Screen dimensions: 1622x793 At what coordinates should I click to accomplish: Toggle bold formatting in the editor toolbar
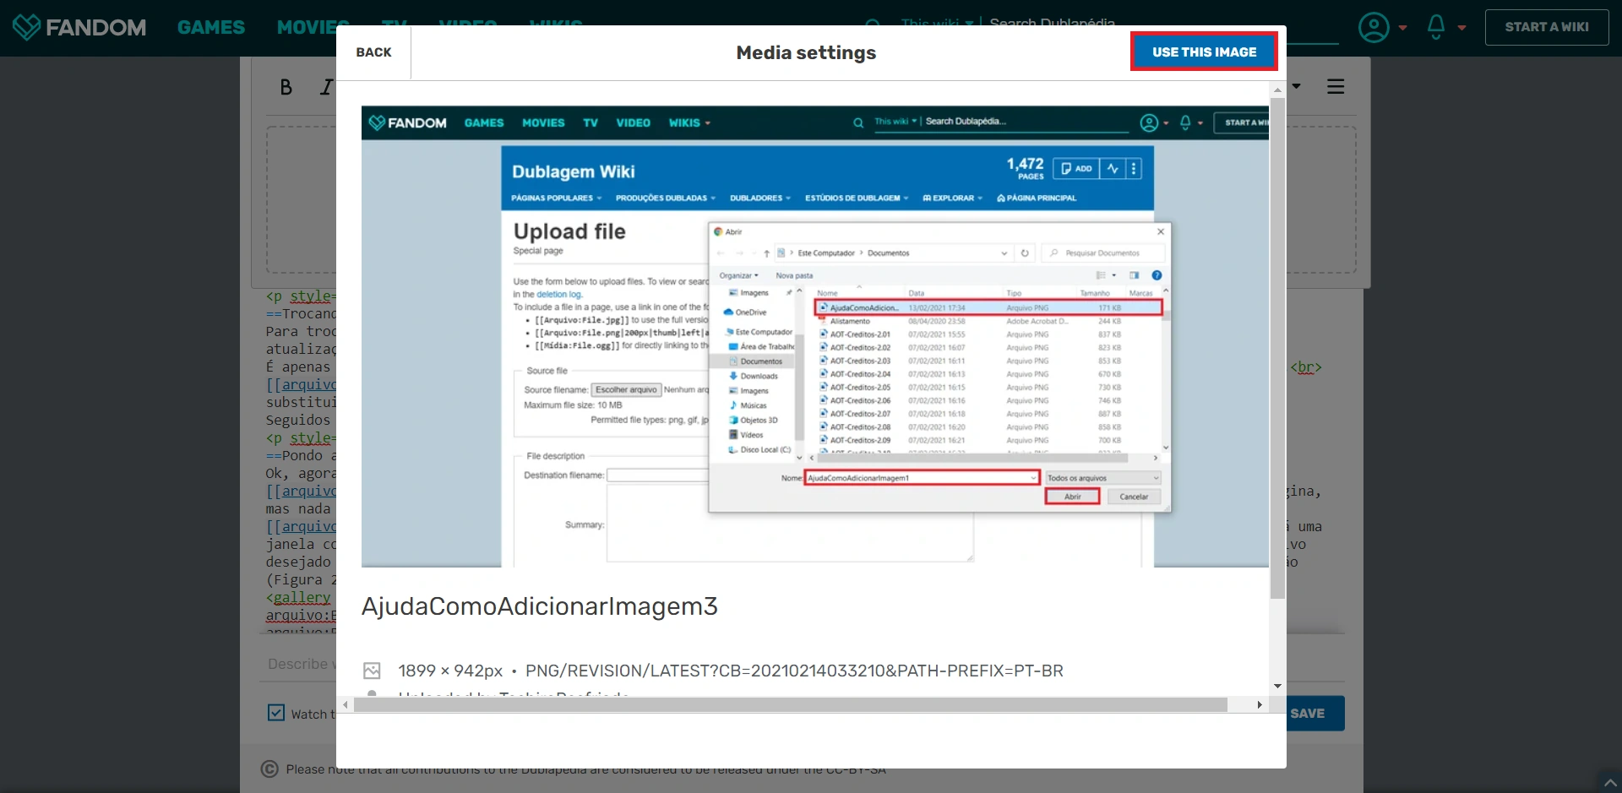(x=286, y=87)
